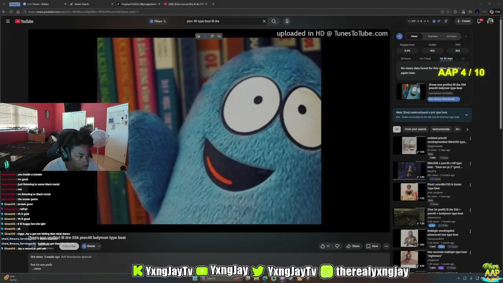Open blow em pt 2 video thumbnail
The image size is (503, 283).
coord(409,171)
